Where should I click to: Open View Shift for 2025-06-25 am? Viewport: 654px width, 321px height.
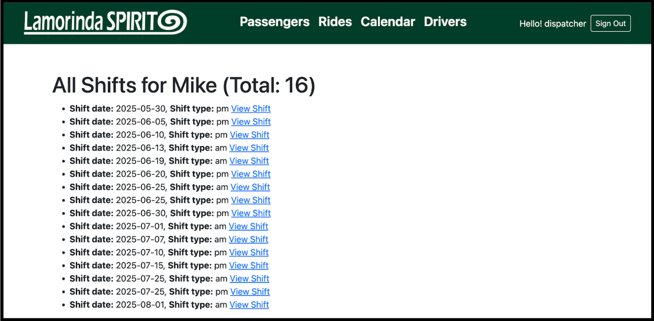tap(250, 187)
